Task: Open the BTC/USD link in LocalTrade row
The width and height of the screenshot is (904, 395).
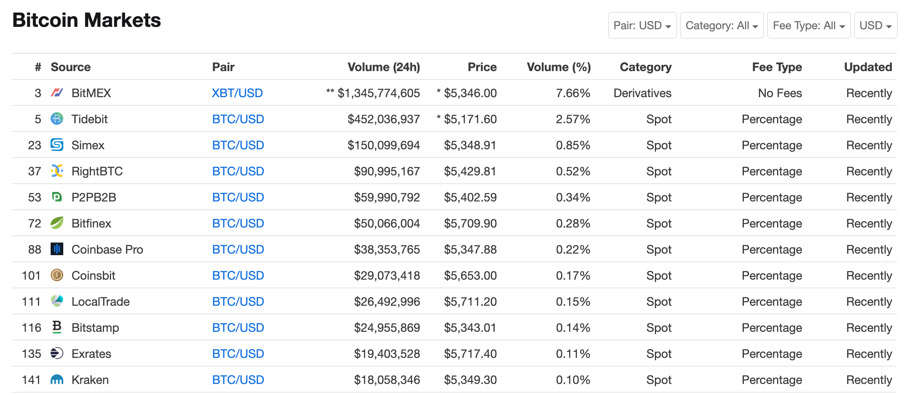Action: click(x=238, y=301)
